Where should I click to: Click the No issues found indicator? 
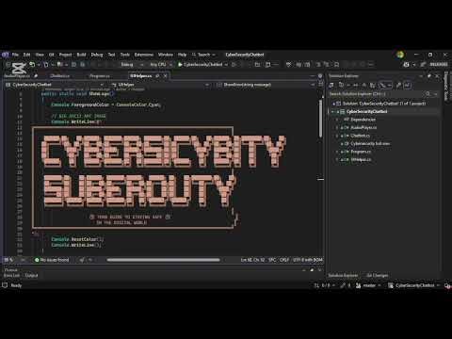[52, 260]
